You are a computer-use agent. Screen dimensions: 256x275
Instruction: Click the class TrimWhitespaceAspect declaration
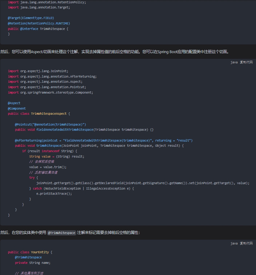pos(39,114)
